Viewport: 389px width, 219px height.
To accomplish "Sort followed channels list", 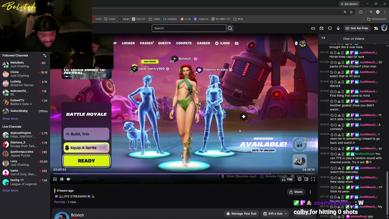I will point(45,55).
